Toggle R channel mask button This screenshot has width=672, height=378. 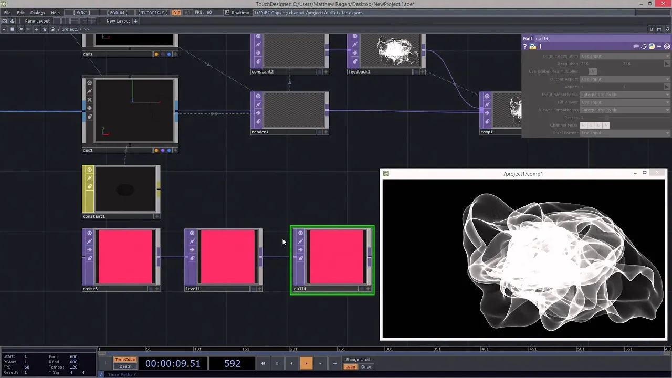pos(584,125)
